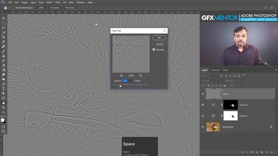The image size is (278, 156).
Task: Click the delete layer trash icon
Action: click(x=271, y=152)
